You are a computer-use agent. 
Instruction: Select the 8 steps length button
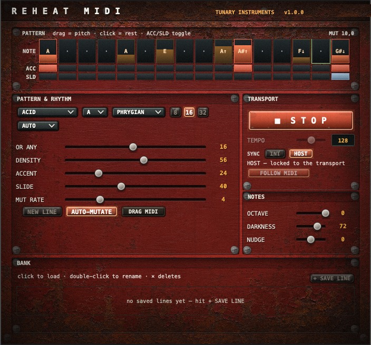175,112
